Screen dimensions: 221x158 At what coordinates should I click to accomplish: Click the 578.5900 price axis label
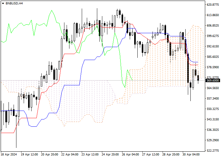pos(213,67)
